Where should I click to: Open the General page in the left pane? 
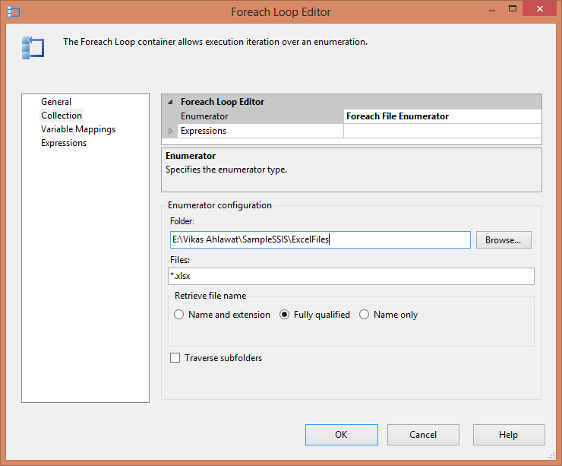click(x=56, y=102)
